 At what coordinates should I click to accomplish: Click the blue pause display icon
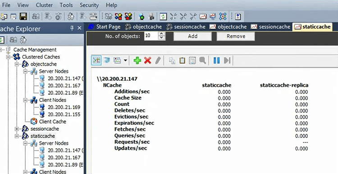pyautogui.click(x=216, y=60)
